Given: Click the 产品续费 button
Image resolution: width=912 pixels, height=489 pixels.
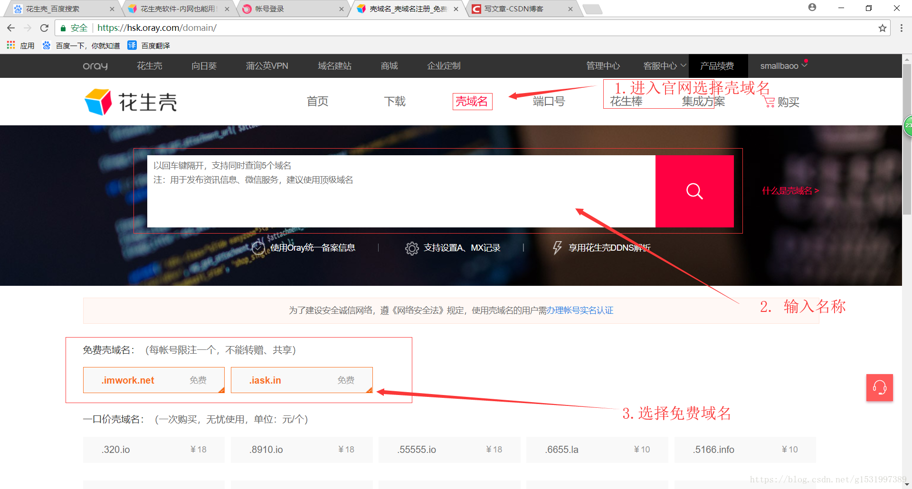Looking at the screenshot, I should 717,66.
